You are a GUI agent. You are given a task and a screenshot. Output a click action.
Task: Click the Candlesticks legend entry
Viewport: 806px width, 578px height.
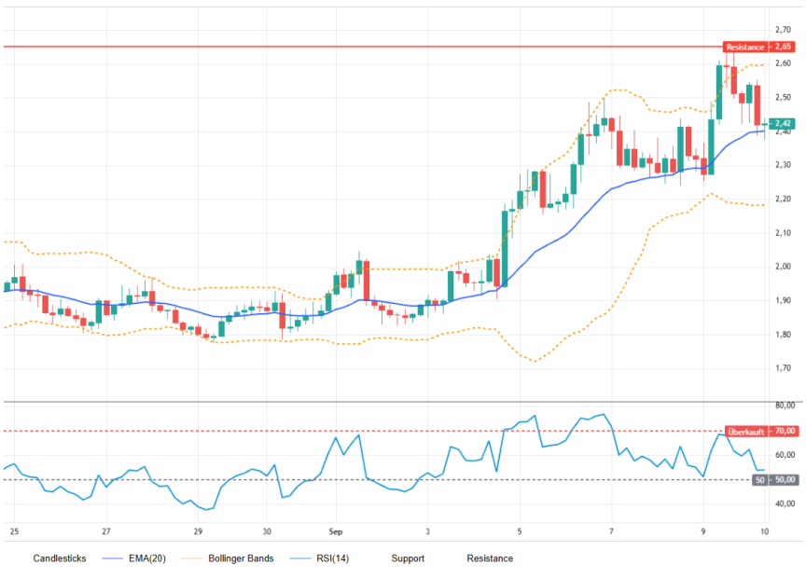(60, 558)
